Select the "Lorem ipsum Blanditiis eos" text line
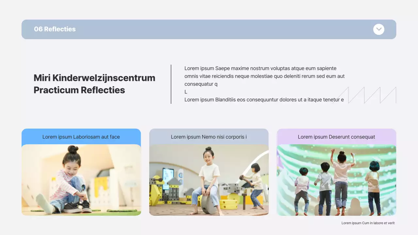The width and height of the screenshot is (418, 235). point(264,100)
